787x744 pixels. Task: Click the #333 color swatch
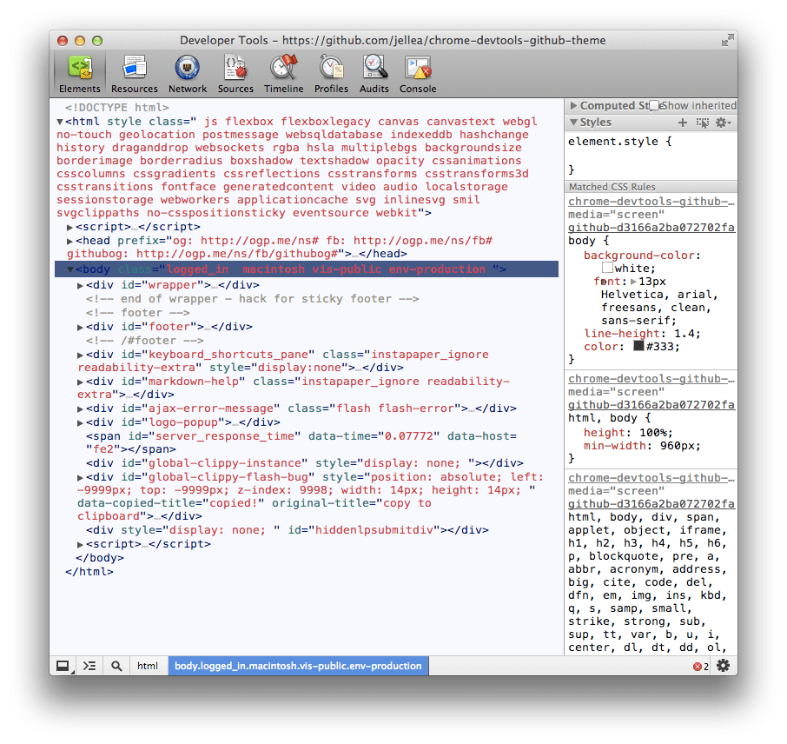tap(638, 346)
